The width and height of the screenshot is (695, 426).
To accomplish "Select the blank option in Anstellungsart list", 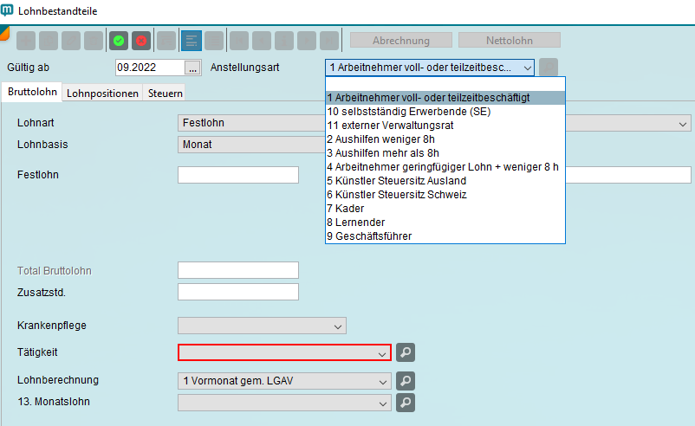I will 445,84.
